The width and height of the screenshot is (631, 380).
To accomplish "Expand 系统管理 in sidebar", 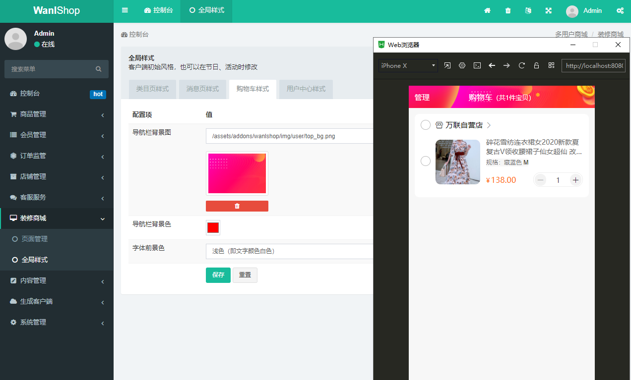I will [57, 322].
